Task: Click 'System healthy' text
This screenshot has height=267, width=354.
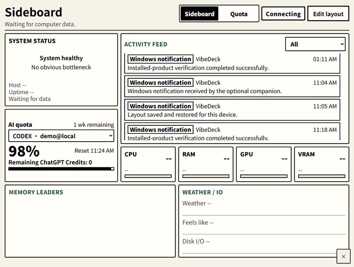Action: [61, 58]
